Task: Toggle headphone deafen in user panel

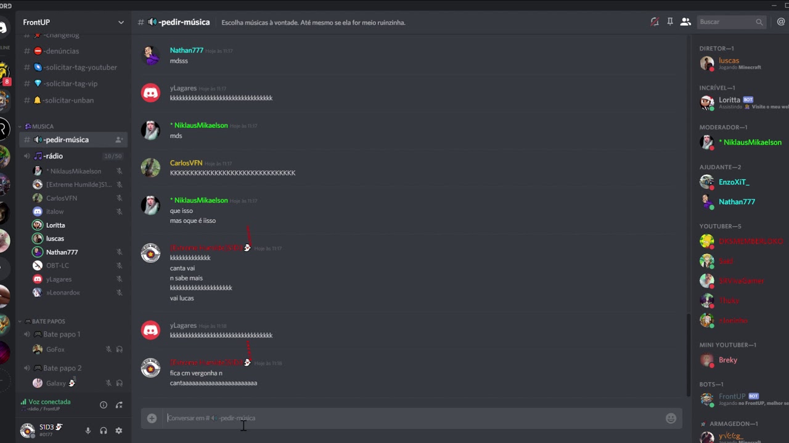Action: [104, 431]
